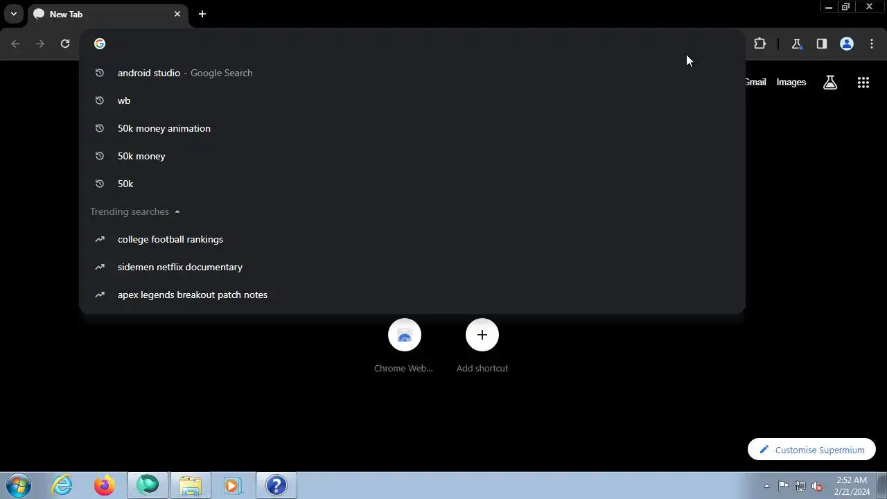Toggle the side panel button
Screen dimensions: 887x499
point(822,44)
